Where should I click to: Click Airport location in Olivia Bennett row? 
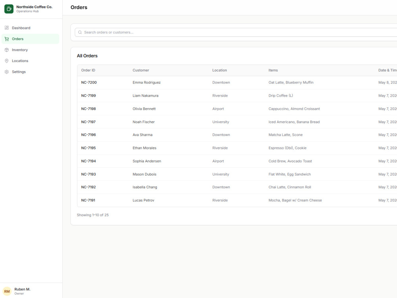(218, 109)
